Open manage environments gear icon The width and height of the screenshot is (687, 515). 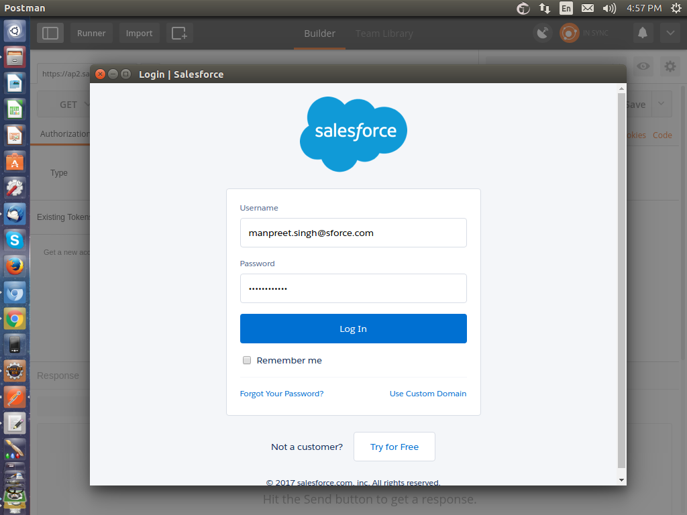click(670, 66)
